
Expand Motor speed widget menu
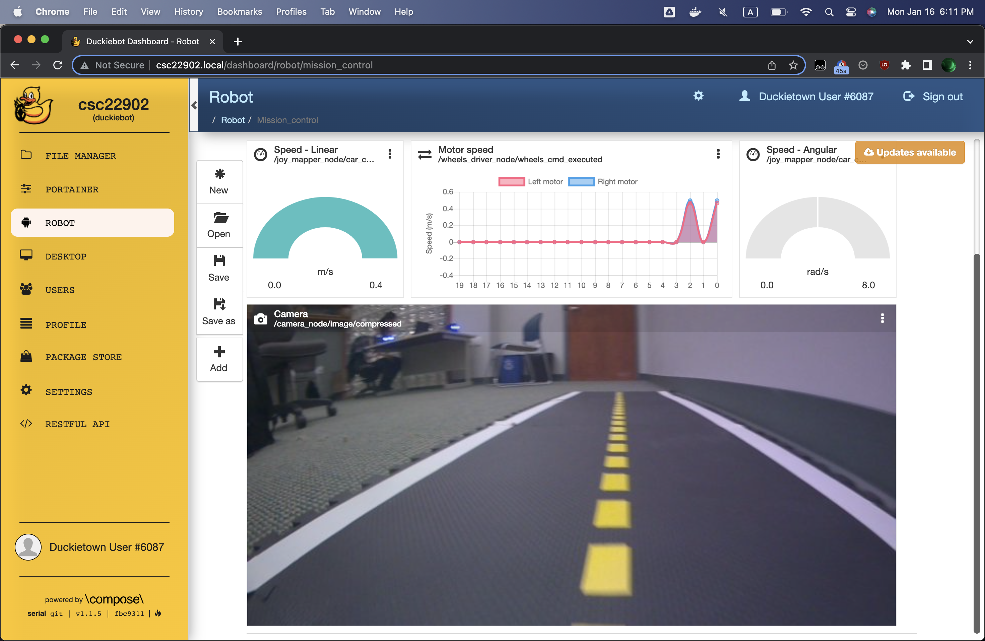[x=717, y=154]
